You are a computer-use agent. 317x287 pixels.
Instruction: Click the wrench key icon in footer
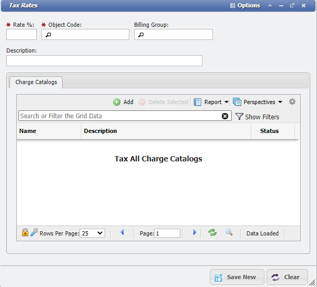pyautogui.click(x=34, y=232)
